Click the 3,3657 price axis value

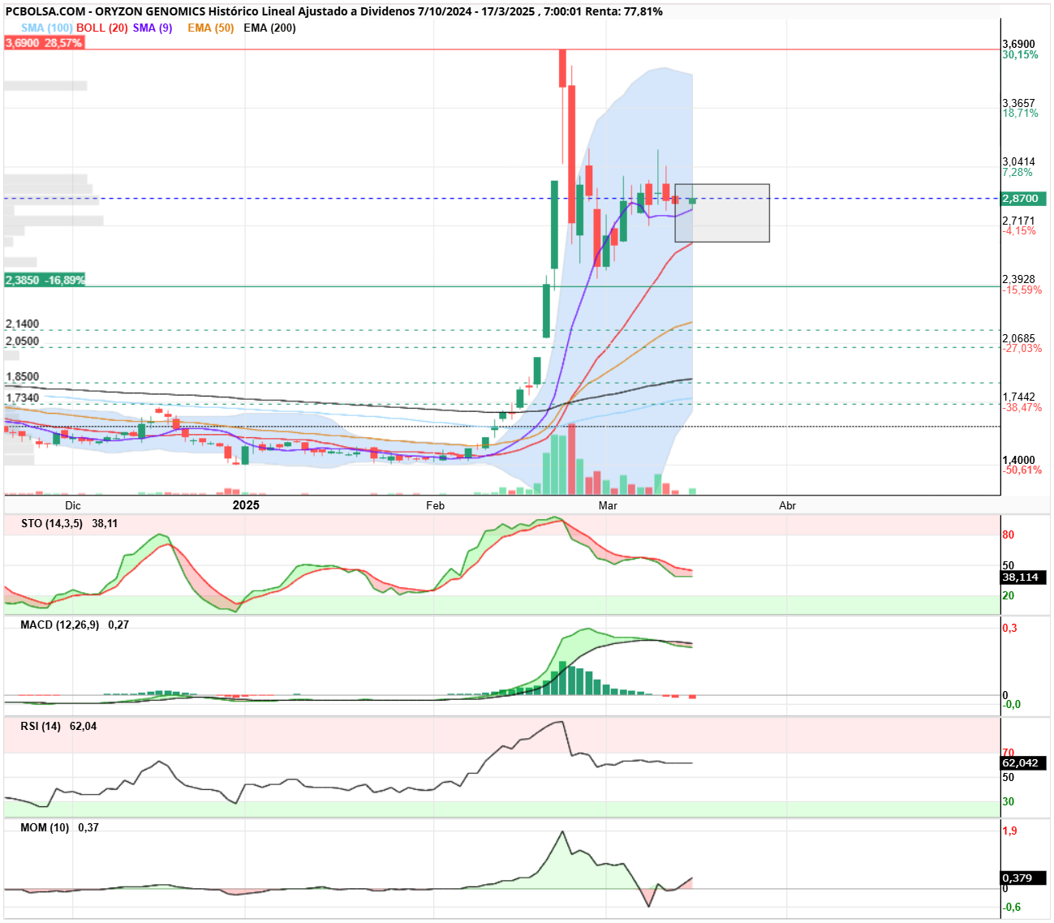[x=1019, y=103]
